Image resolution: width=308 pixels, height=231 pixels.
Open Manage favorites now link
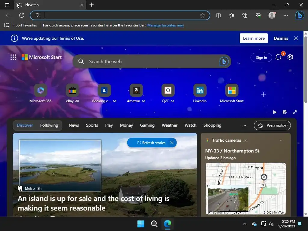[x=166, y=25]
